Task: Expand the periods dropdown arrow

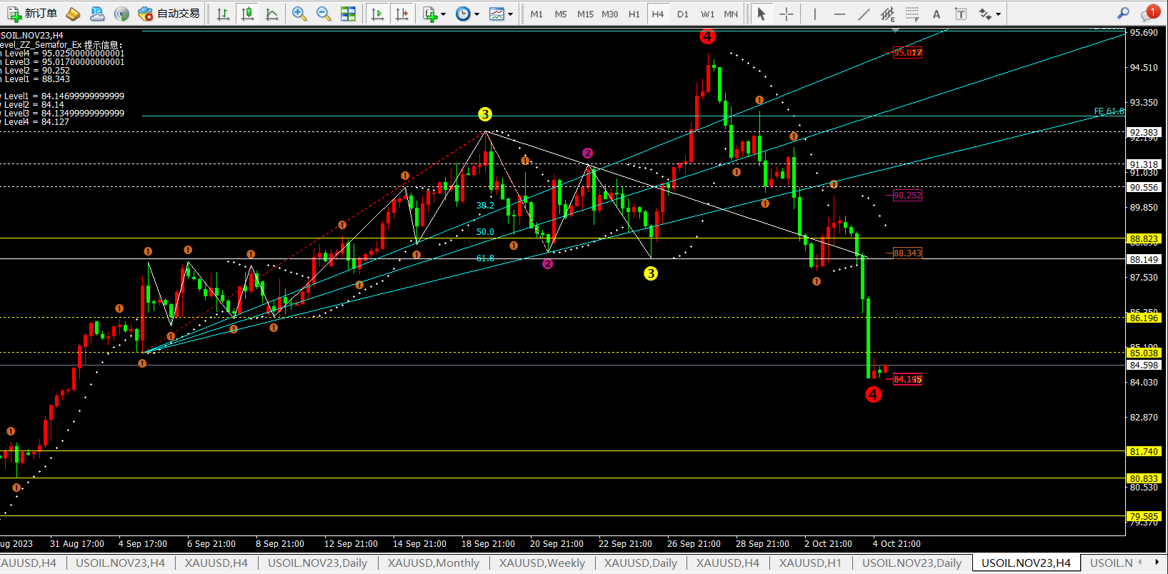Action: pos(476,14)
